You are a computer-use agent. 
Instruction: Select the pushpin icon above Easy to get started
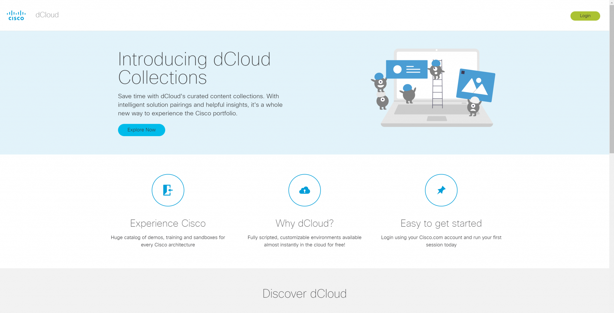pyautogui.click(x=441, y=190)
